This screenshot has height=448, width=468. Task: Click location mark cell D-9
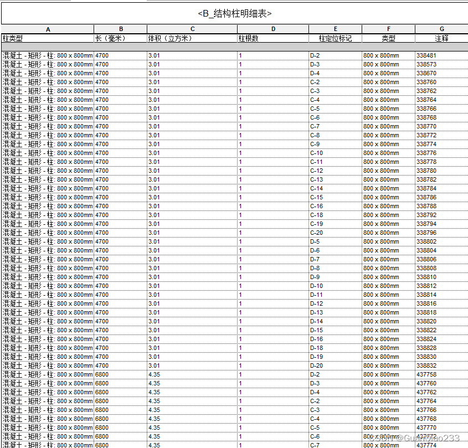click(336, 277)
